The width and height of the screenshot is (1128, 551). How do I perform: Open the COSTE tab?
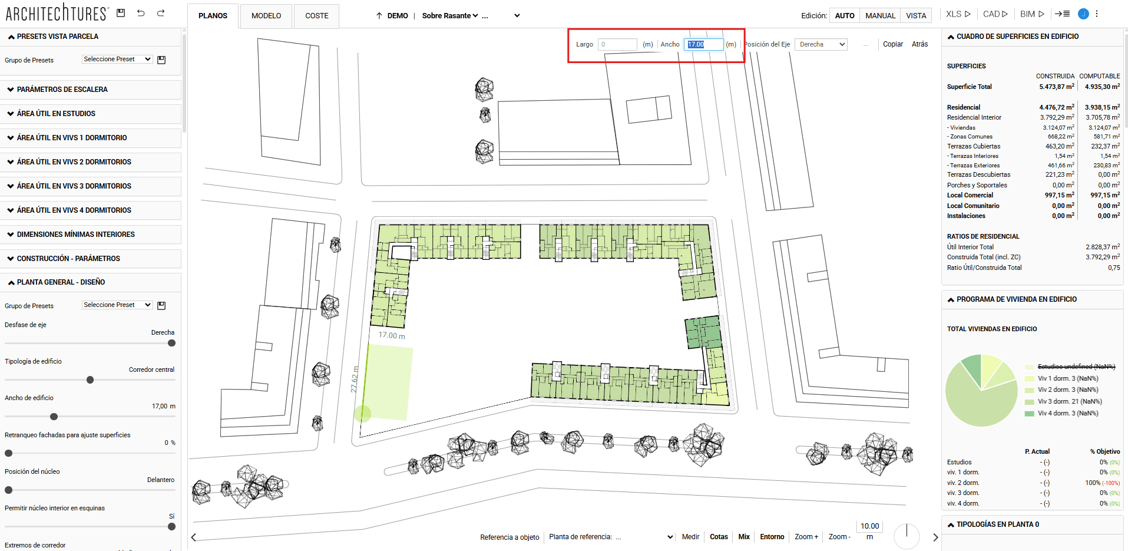(317, 16)
